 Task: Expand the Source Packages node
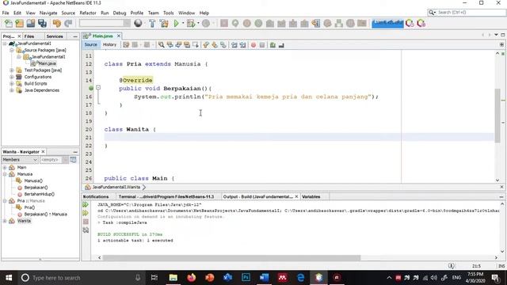click(12, 50)
